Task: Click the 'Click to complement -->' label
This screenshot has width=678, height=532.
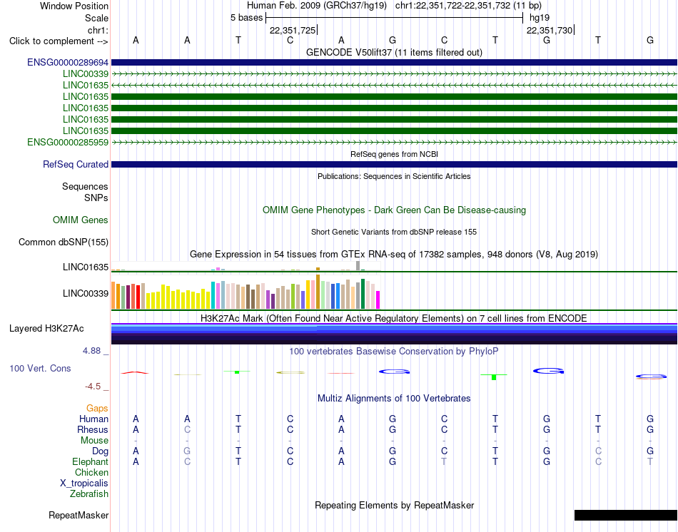Action: [x=59, y=41]
